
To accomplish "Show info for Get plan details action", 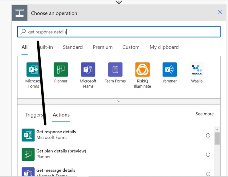I will point(208,155).
